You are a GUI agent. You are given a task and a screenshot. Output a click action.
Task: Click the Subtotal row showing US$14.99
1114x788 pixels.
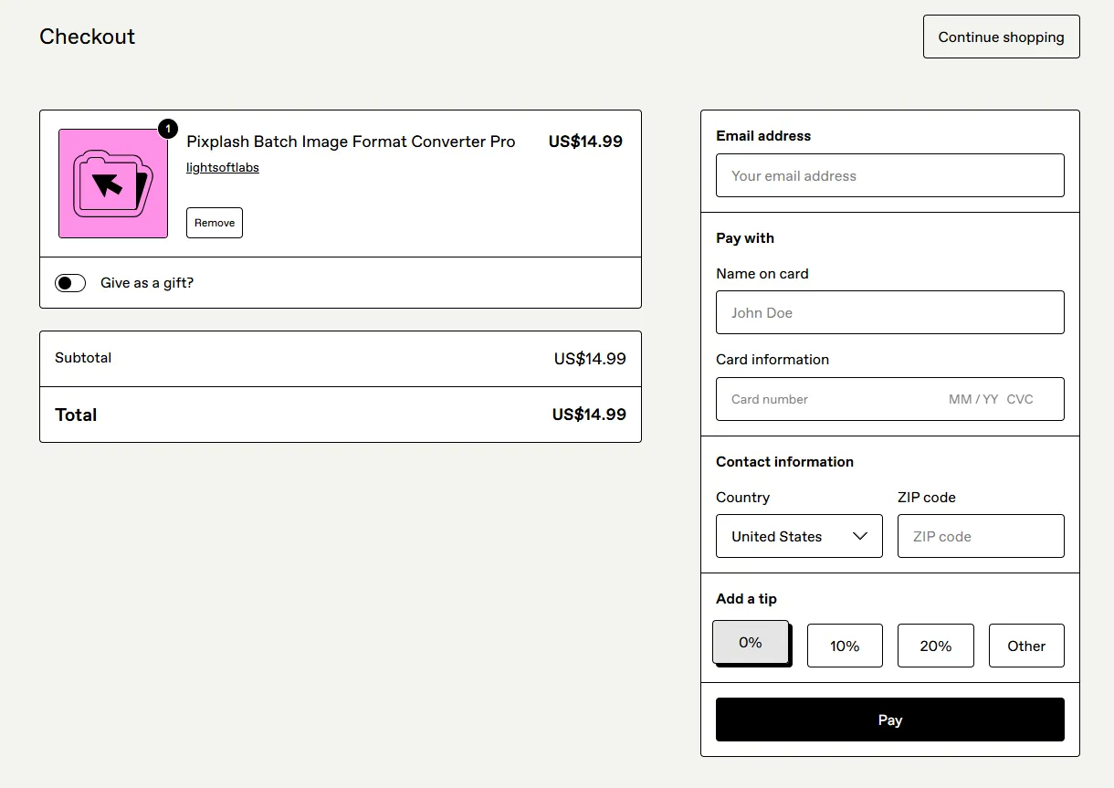(340, 358)
